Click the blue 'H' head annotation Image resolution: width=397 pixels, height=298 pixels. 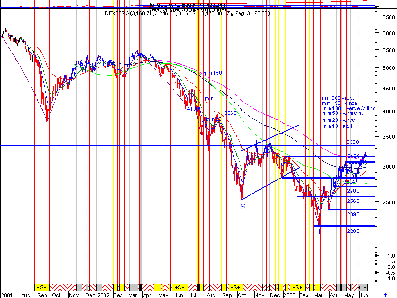tap(321, 231)
